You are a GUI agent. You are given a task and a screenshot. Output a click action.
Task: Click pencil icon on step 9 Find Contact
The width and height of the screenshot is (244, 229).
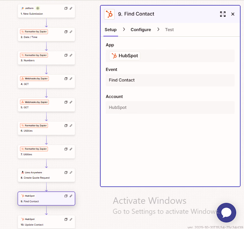pyautogui.click(x=71, y=196)
